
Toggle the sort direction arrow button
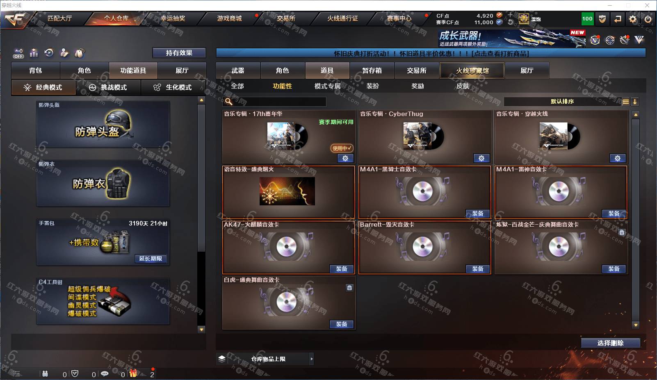point(635,102)
